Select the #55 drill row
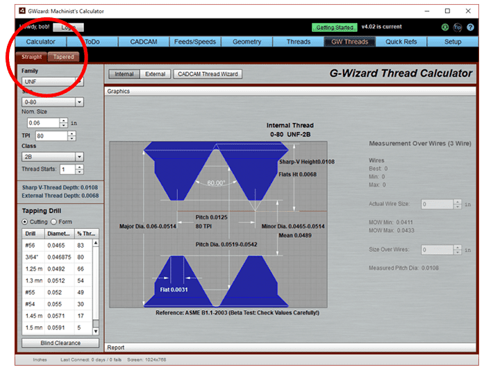 point(58,293)
